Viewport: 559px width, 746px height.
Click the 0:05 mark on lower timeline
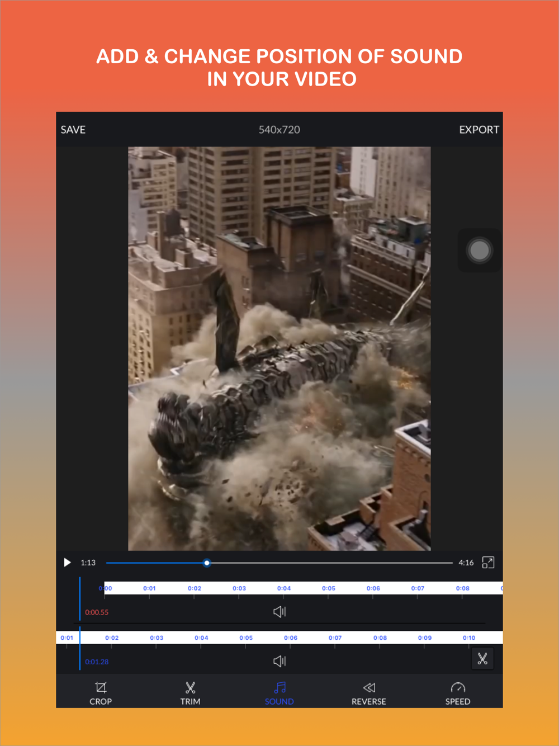point(246,638)
